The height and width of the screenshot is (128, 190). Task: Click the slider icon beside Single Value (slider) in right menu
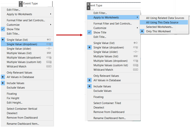coord(136,52)
